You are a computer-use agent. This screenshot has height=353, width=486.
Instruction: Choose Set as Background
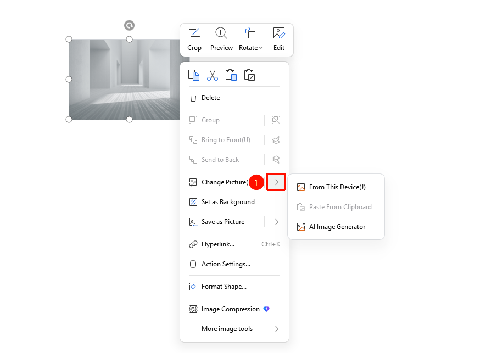[234, 202]
